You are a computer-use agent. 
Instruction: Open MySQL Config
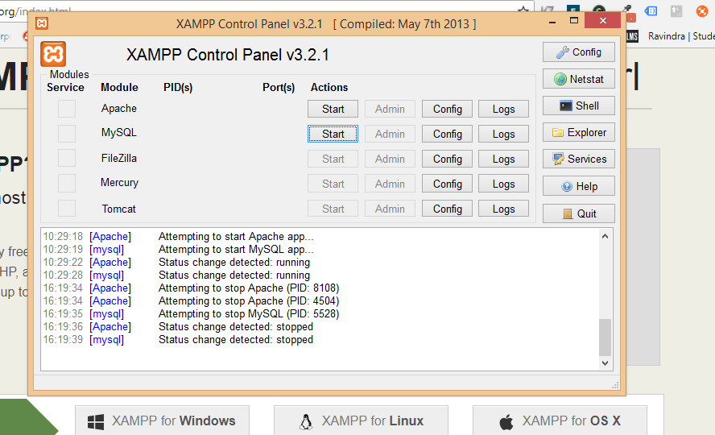(447, 134)
